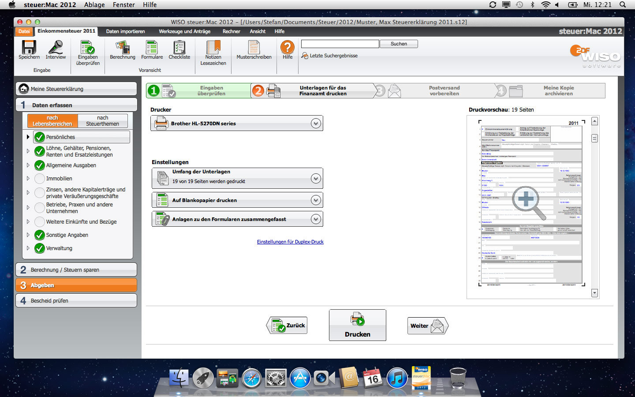Select the nach Lebensbereichen toggle
Image resolution: width=635 pixels, height=397 pixels.
[52, 121]
